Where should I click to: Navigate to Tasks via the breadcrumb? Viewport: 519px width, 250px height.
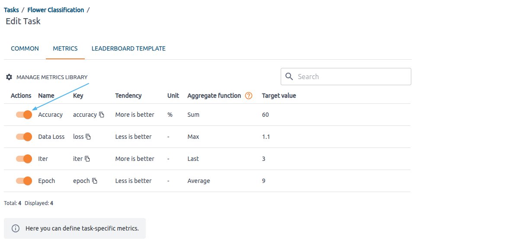(11, 10)
